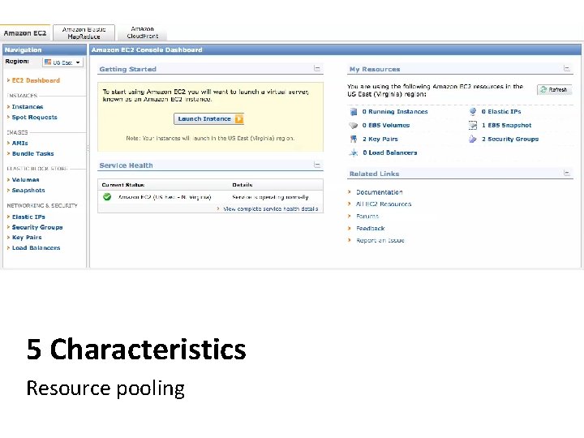The image size is (584, 438).
Task: Open Elastic IPs in navigation
Action: point(28,217)
